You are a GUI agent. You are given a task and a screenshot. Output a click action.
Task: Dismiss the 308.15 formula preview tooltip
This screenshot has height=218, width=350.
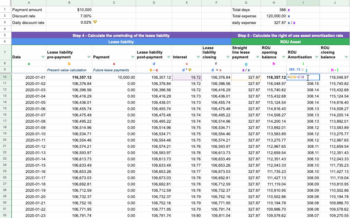pyautogui.click(x=303, y=69)
